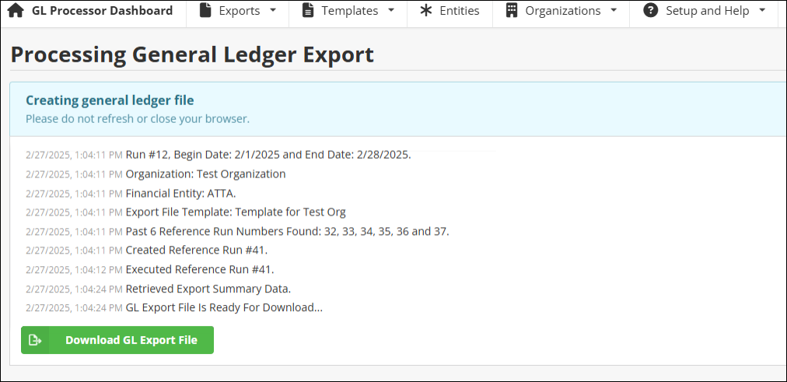
Task: Click the 'Creating general ledger file' status heading
Action: pyautogui.click(x=110, y=100)
